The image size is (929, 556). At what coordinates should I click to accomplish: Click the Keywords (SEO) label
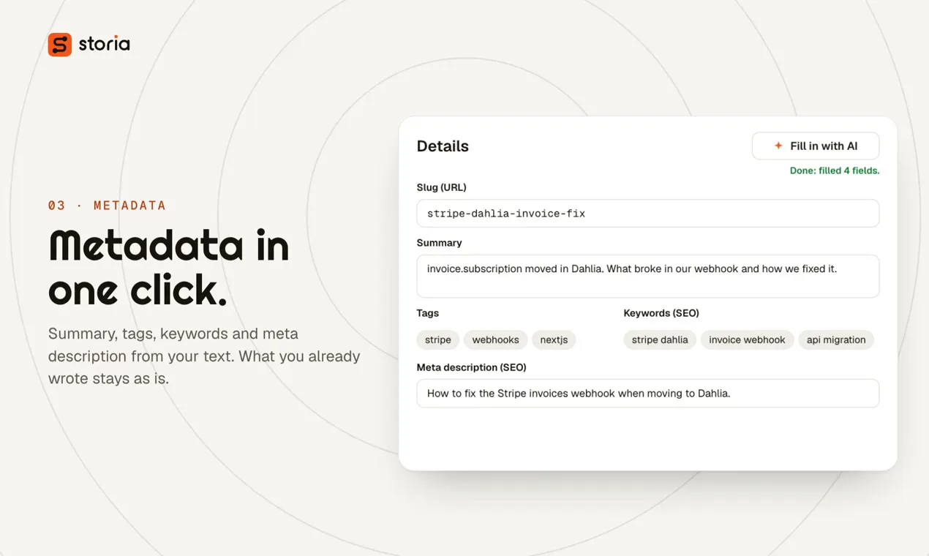coord(661,313)
